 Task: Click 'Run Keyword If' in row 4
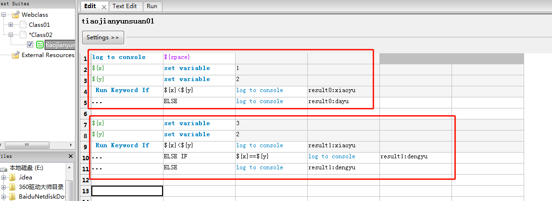pyautogui.click(x=127, y=91)
